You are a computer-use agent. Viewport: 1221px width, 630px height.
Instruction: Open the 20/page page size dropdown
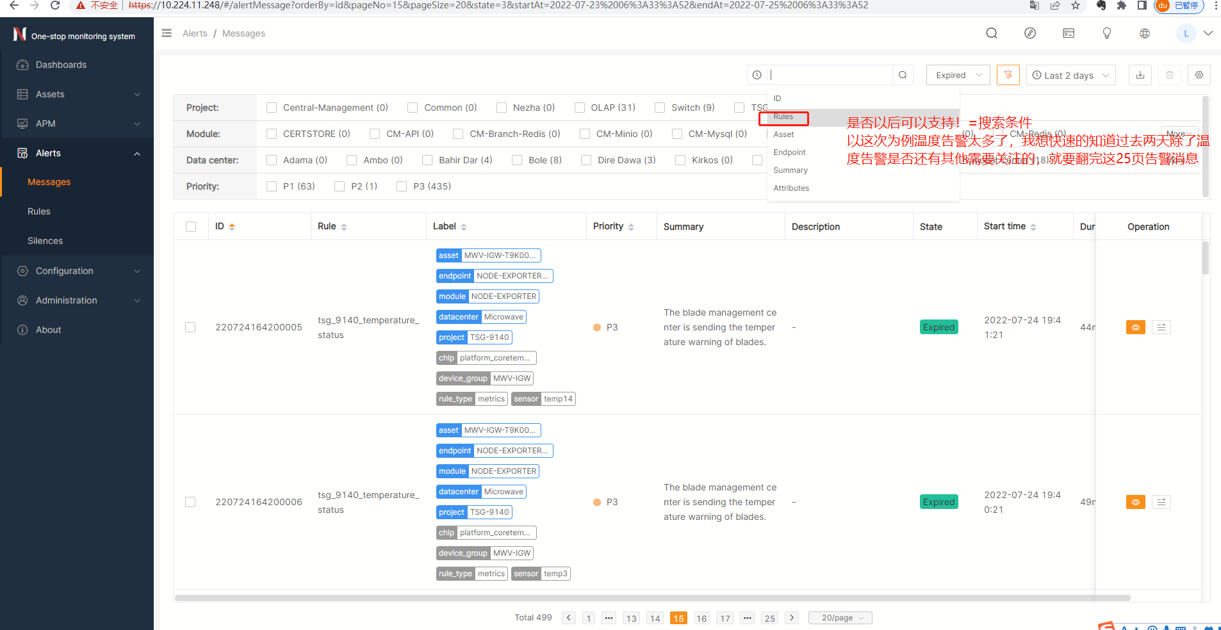[x=840, y=618]
